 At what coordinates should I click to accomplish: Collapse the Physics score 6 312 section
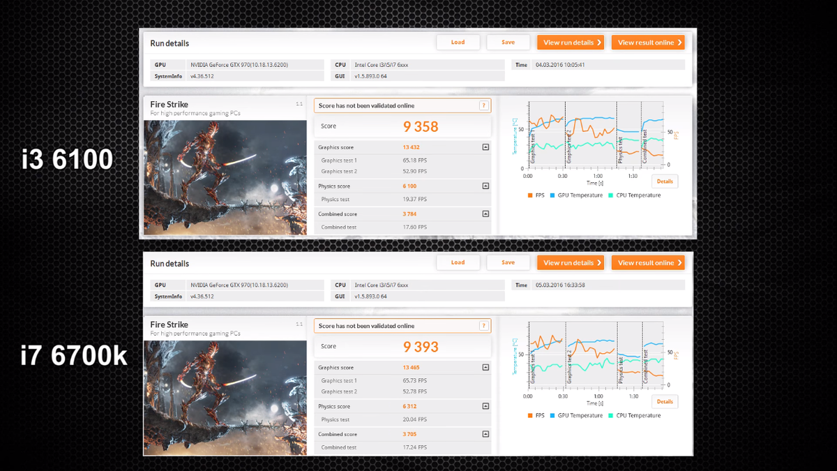point(485,406)
